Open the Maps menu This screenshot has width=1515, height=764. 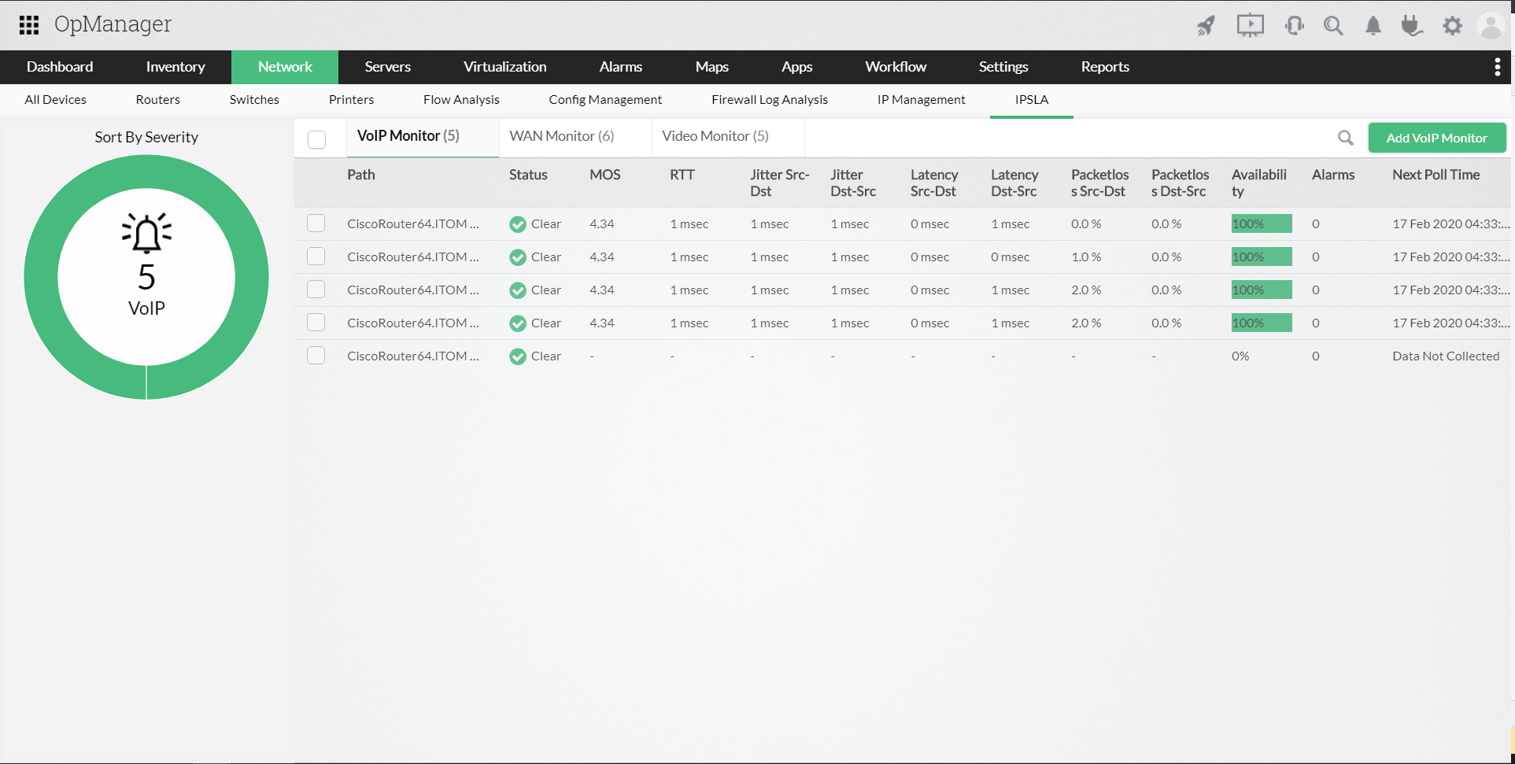712,67
